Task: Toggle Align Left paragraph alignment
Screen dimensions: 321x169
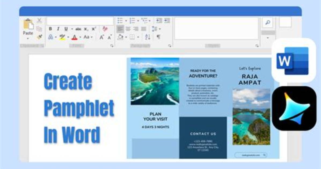Action: 120,29
